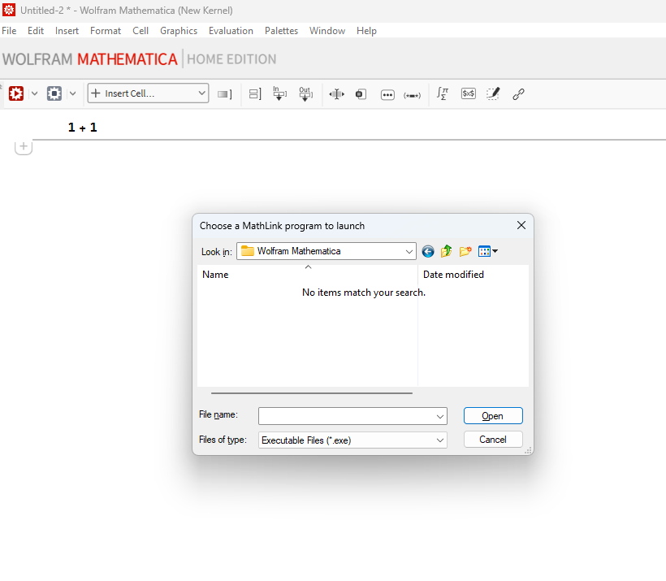Image resolution: width=666 pixels, height=581 pixels.
Task: Click the hyperlink chain icon
Action: click(518, 94)
